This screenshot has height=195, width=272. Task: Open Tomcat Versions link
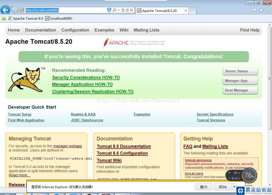(211, 120)
